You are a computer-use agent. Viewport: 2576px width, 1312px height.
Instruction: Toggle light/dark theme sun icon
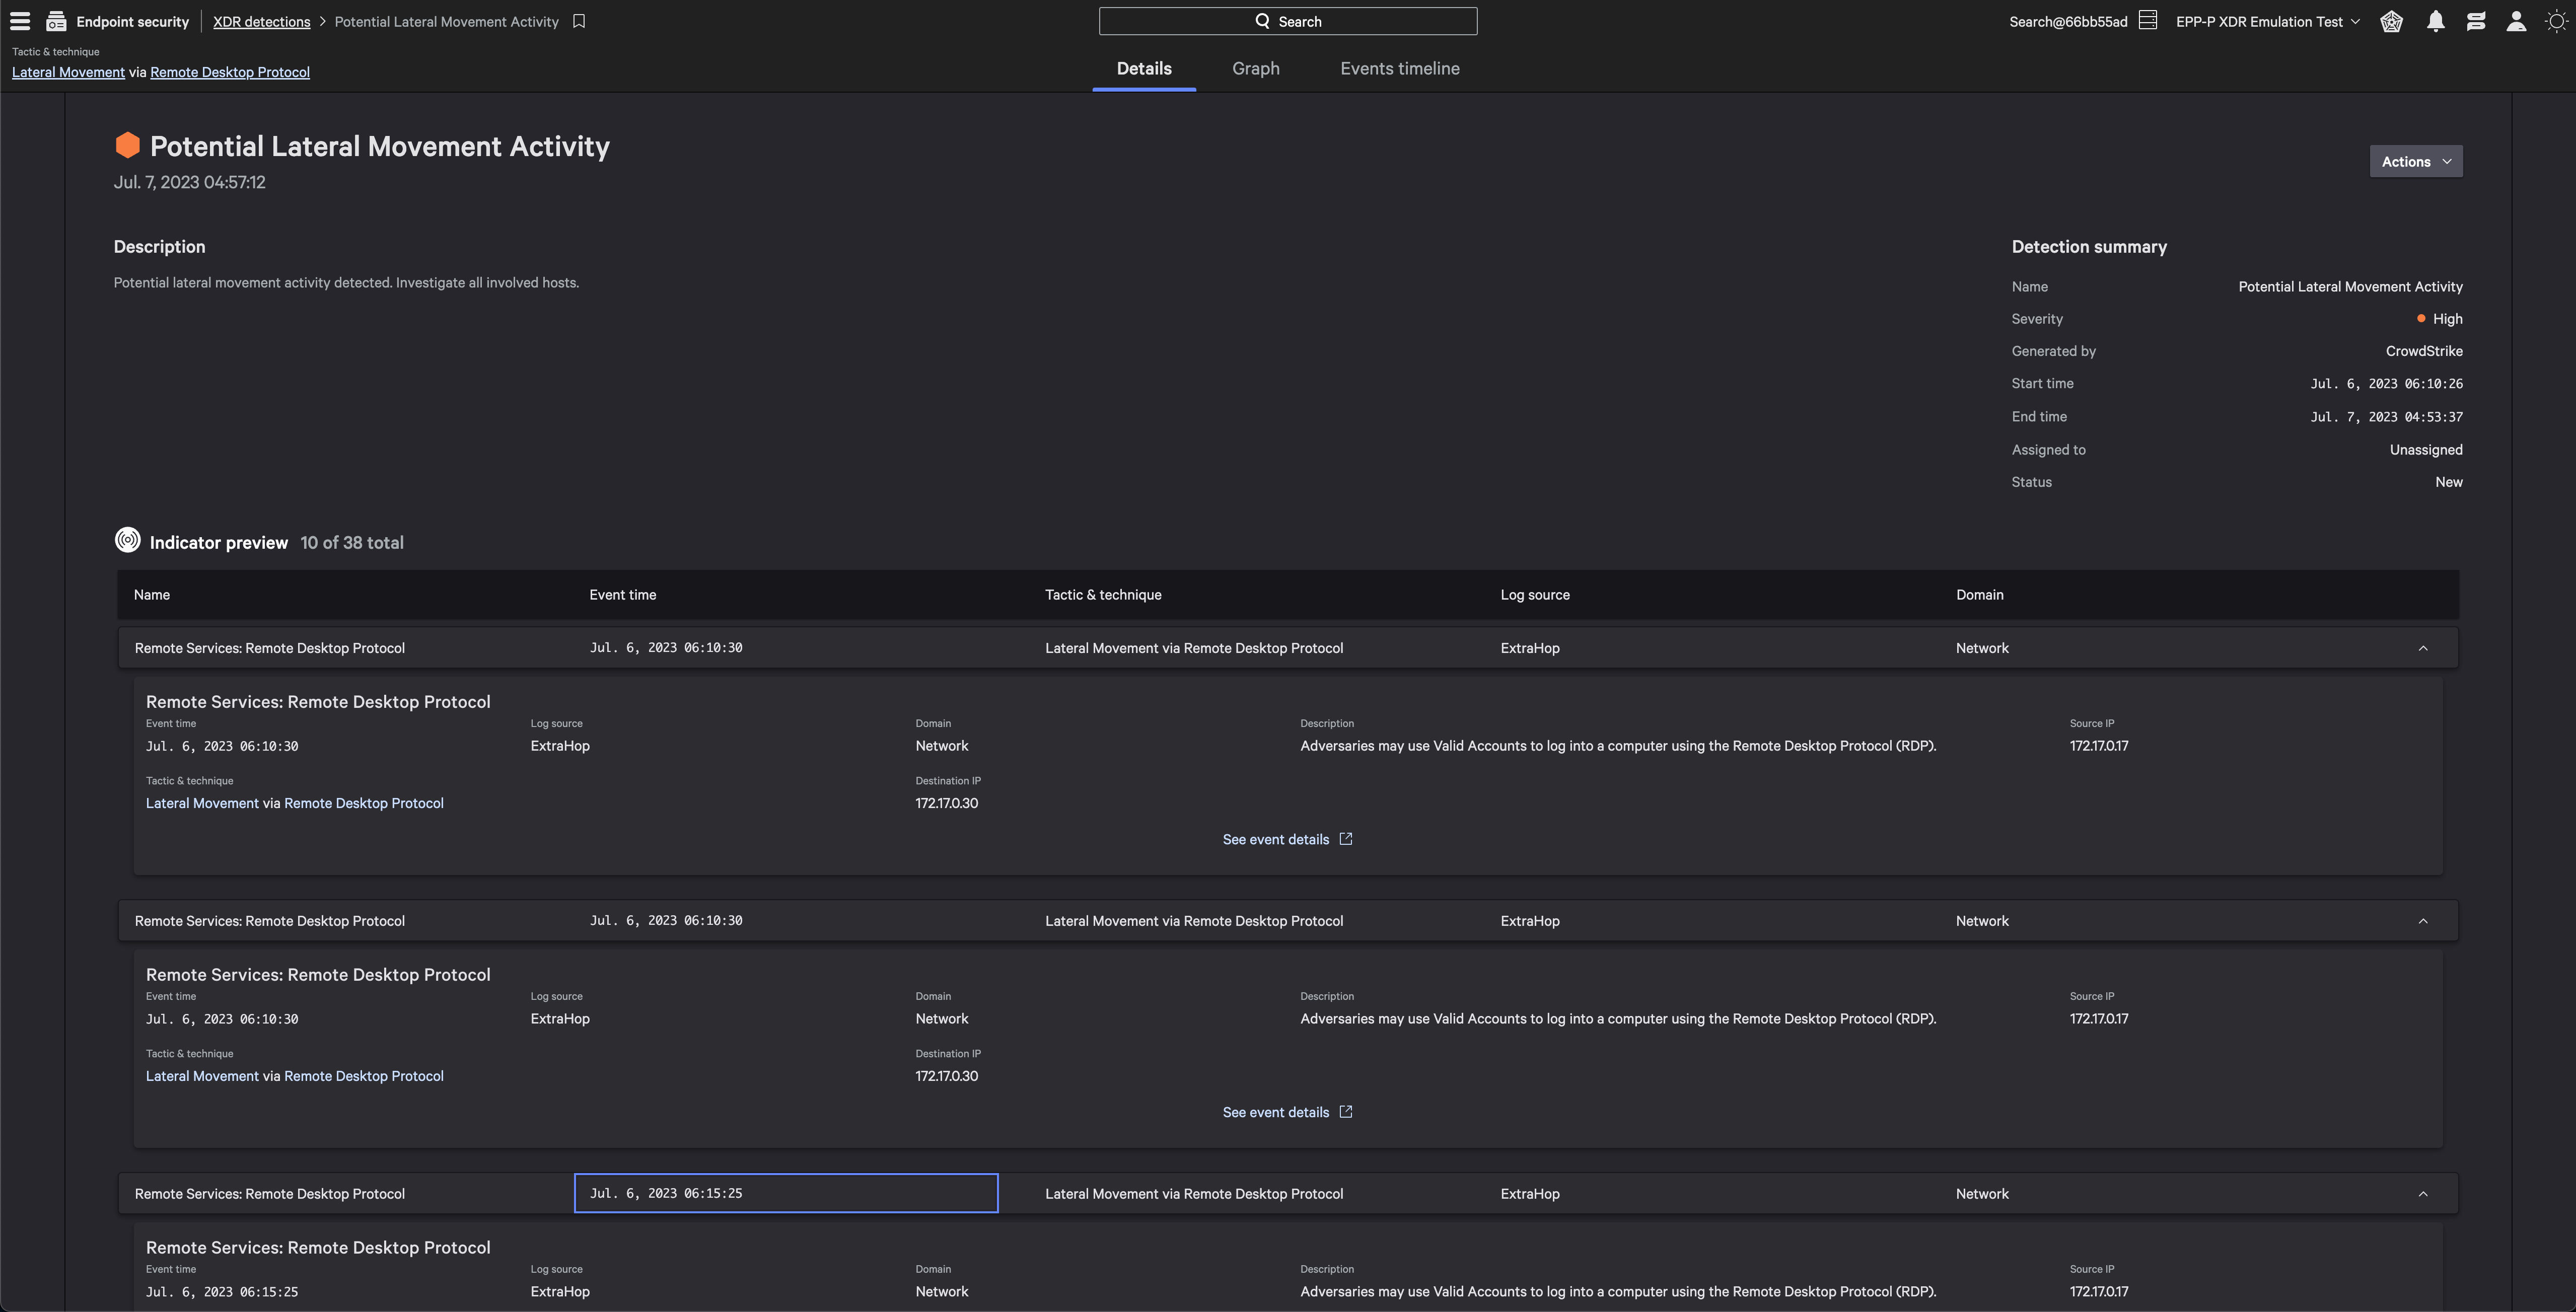click(x=2555, y=21)
